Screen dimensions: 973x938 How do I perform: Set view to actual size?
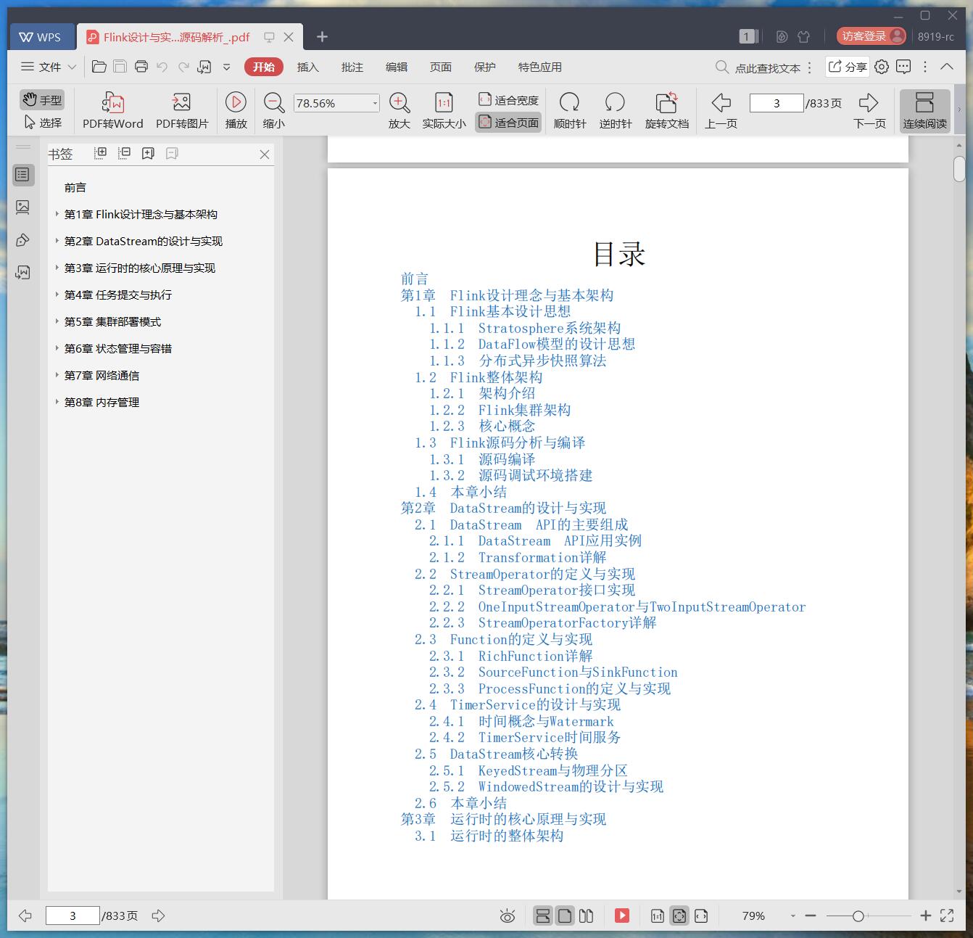click(x=444, y=111)
